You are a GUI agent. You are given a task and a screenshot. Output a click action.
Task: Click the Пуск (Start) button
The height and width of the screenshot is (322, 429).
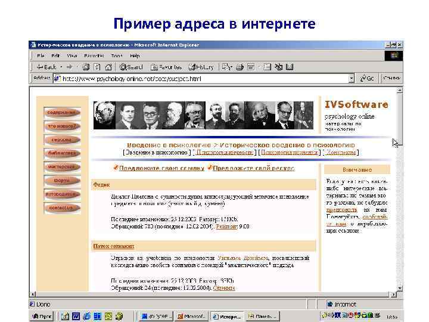pos(42,316)
